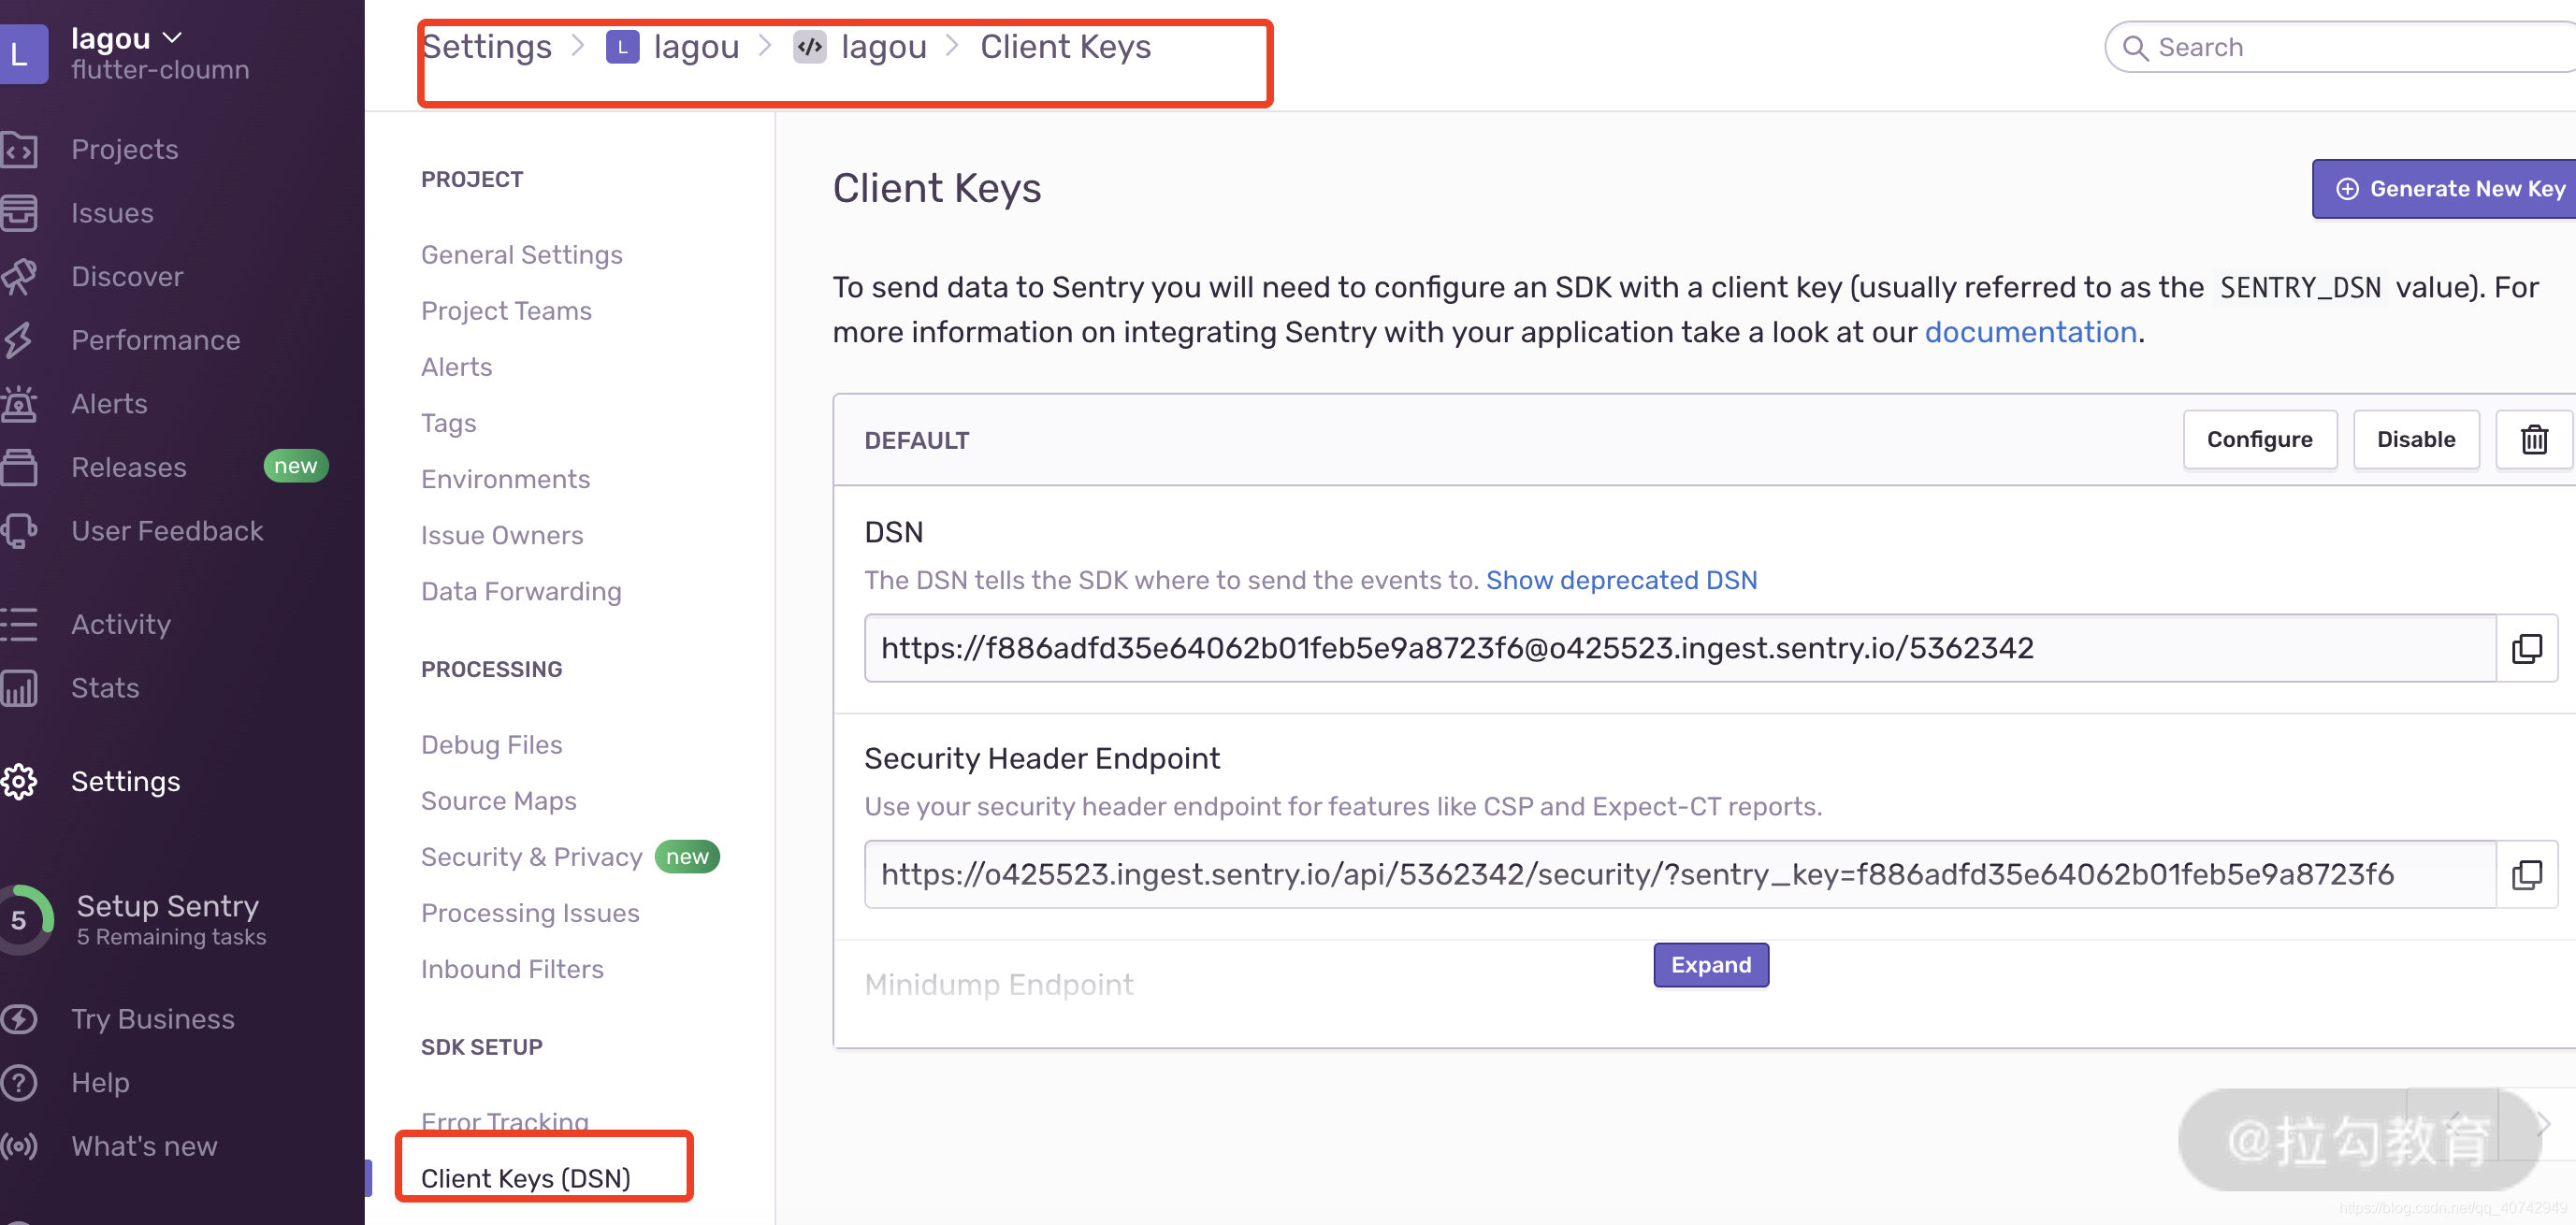
Task: Click the Alerts siren icon
Action: pyautogui.click(x=19, y=403)
